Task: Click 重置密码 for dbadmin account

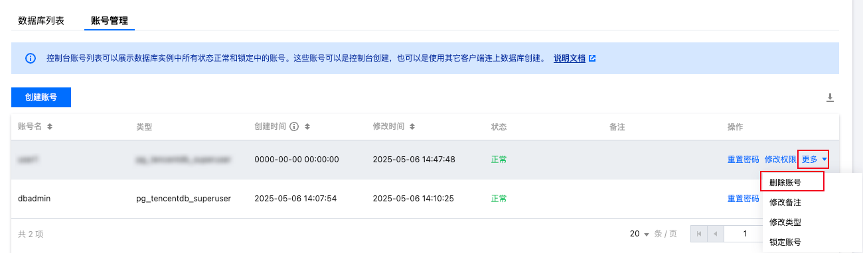Action: pyautogui.click(x=743, y=199)
